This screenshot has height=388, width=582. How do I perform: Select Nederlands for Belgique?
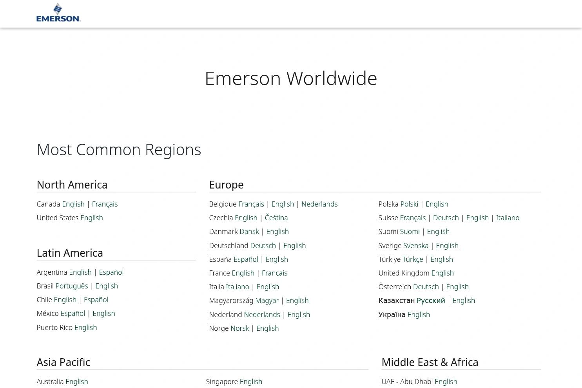[319, 204]
